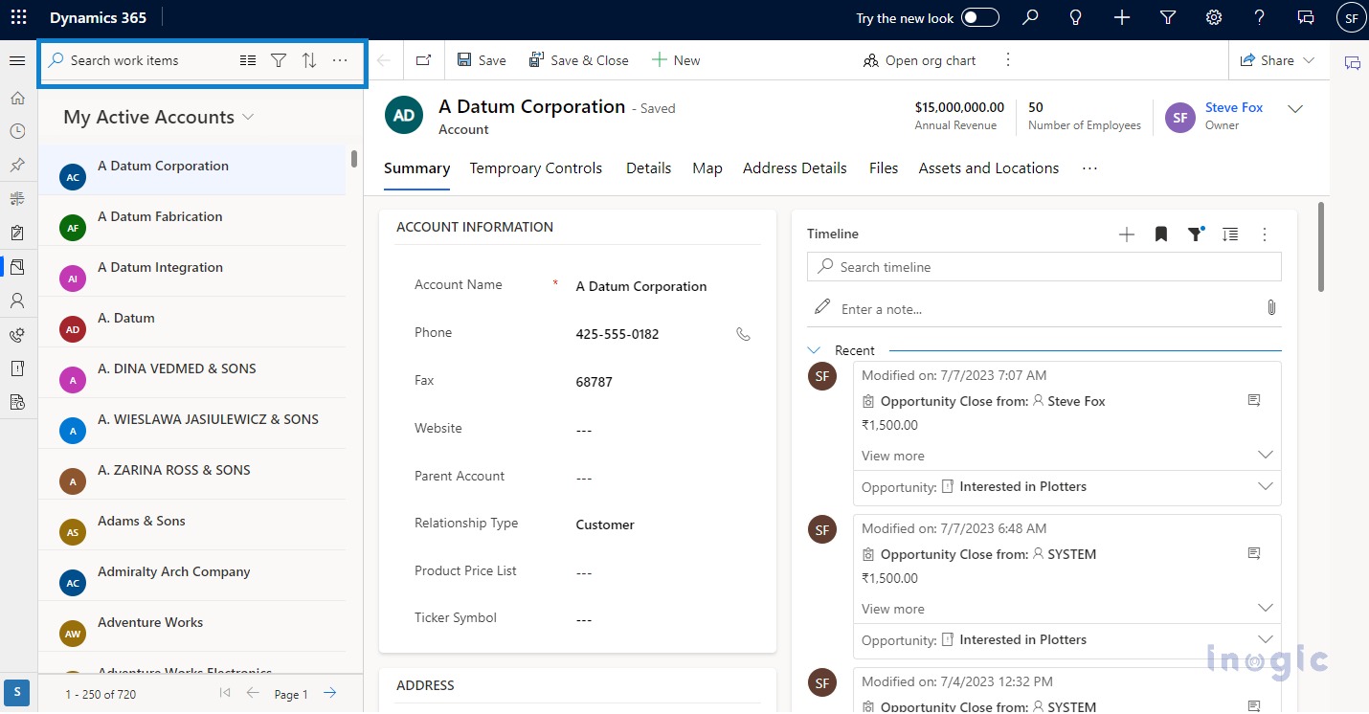This screenshot has width=1369, height=714.
Task: Collapse the Recent timeline section
Action: 814,350
